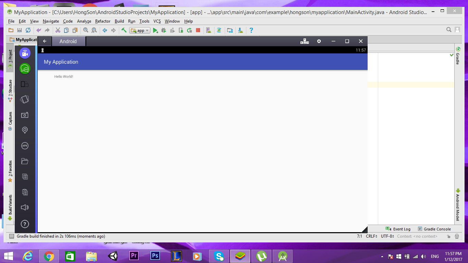The width and height of the screenshot is (468, 263).
Task: Click the Photoshop icon in Windows taskbar
Action: coord(155,256)
